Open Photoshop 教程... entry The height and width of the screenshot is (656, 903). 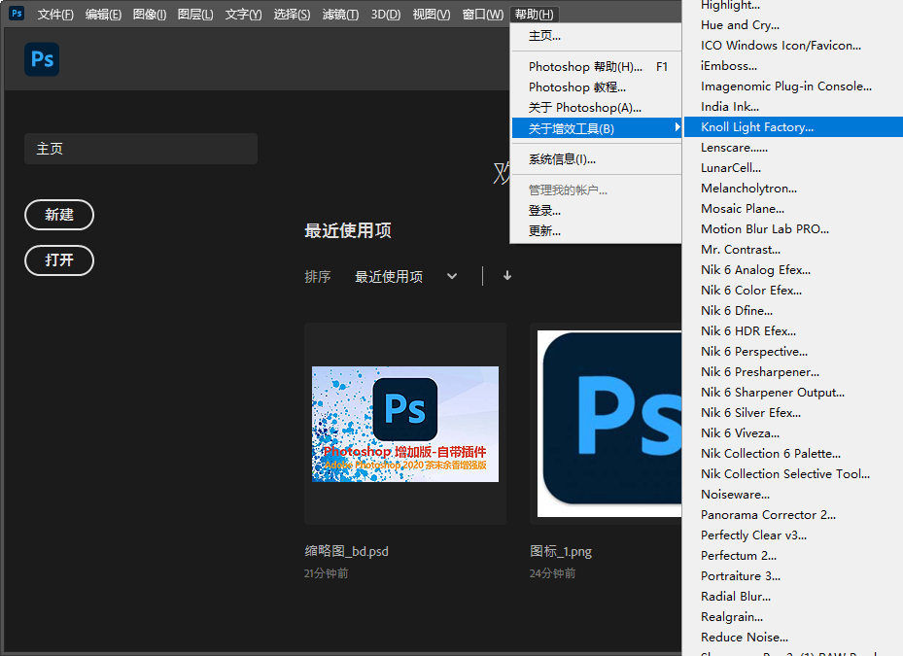[596, 87]
